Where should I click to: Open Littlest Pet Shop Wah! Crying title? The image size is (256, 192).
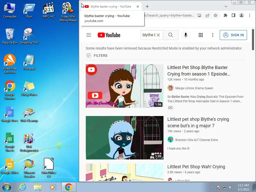coord(196,167)
